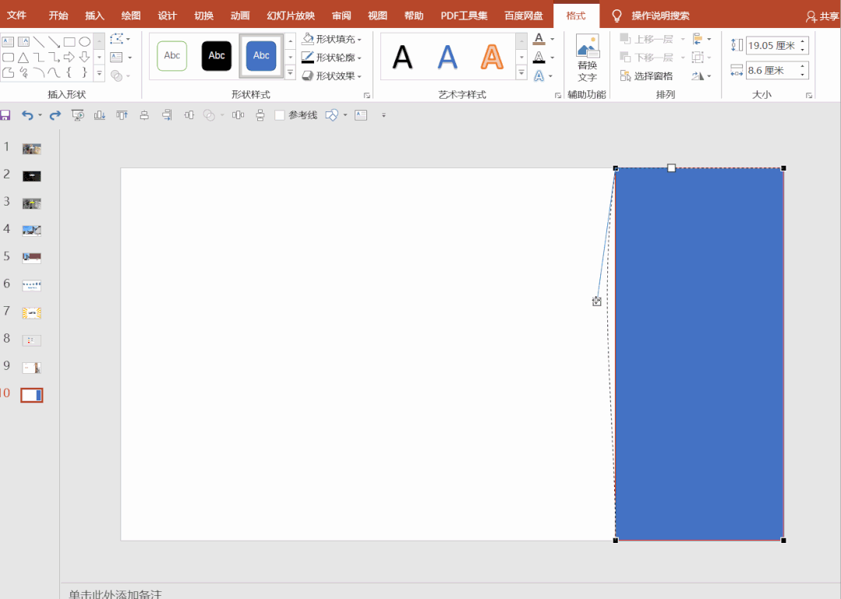Expand the insert shapes gallery
The width and height of the screenshot is (841, 599).
99,73
